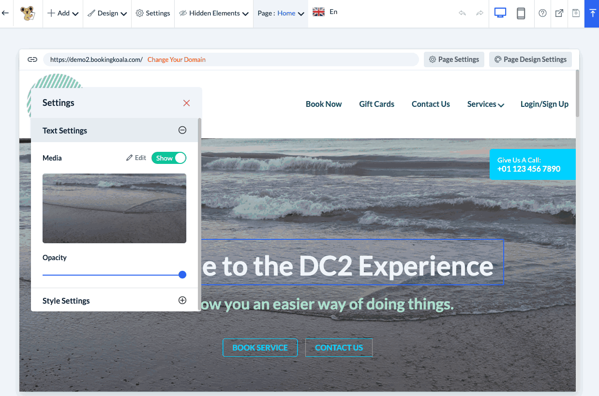This screenshot has height=396, width=599.
Task: Click the Give Us A Call box
Action: 532,164
